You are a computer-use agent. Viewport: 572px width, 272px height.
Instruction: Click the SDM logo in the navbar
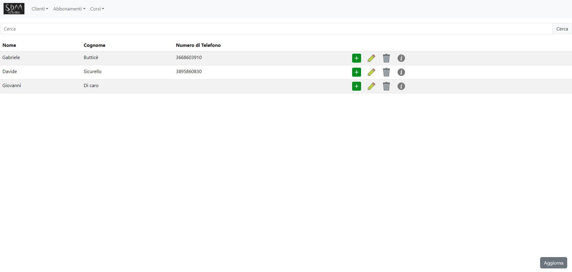coord(14,9)
